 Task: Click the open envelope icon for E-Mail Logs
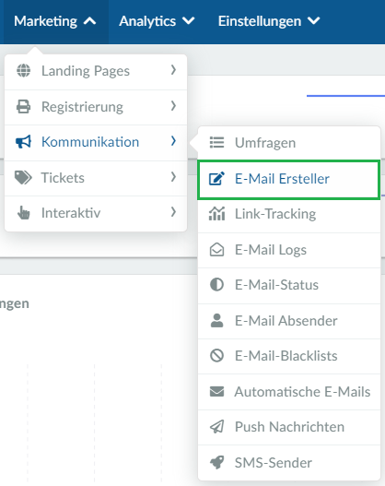pos(216,250)
